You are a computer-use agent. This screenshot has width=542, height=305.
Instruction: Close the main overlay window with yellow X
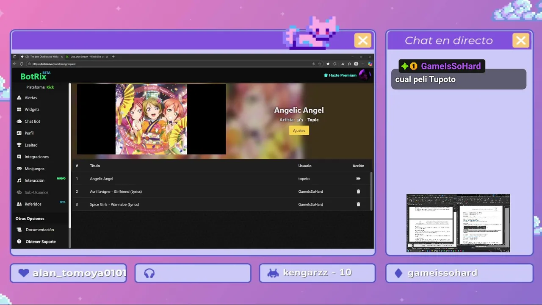tap(363, 41)
